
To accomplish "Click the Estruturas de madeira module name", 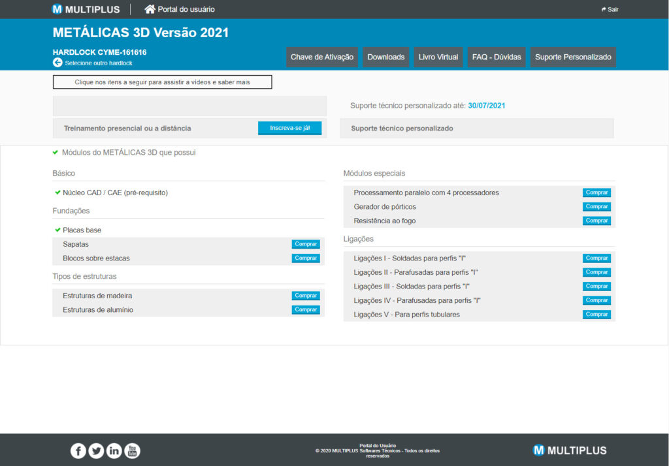I will pyautogui.click(x=97, y=296).
